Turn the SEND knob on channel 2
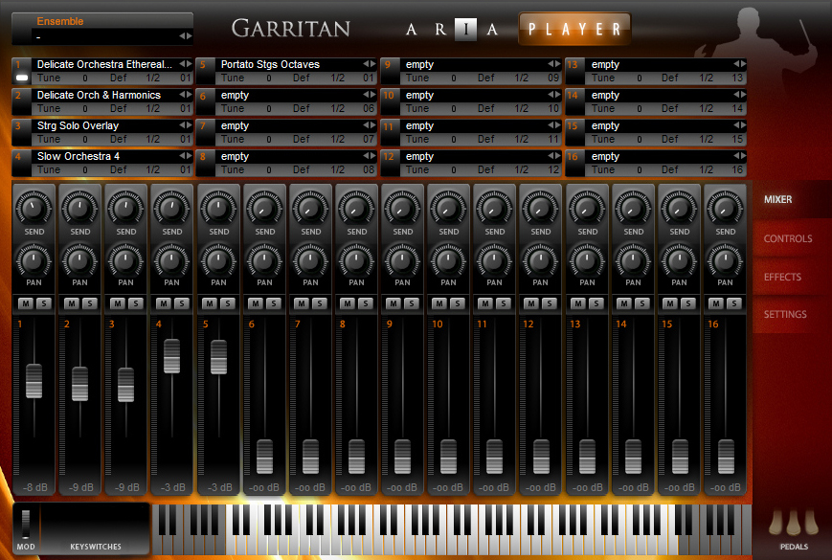Screen dimensions: 832x560 tap(79, 208)
